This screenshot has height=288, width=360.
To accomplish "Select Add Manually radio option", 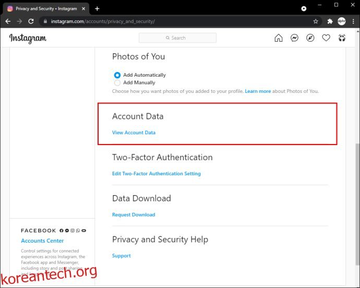I will click(117, 82).
